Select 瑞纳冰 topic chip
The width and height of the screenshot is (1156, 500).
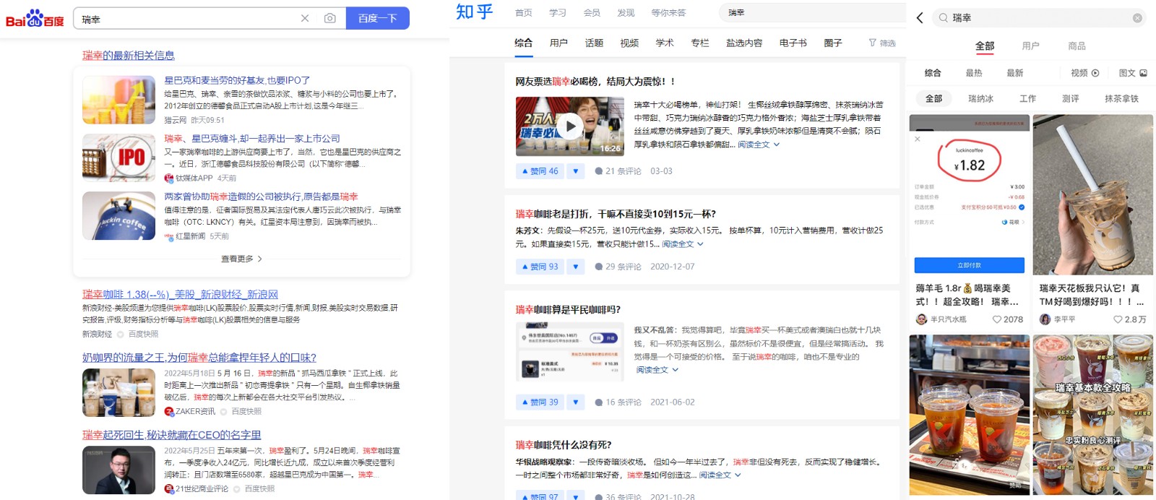(x=980, y=98)
